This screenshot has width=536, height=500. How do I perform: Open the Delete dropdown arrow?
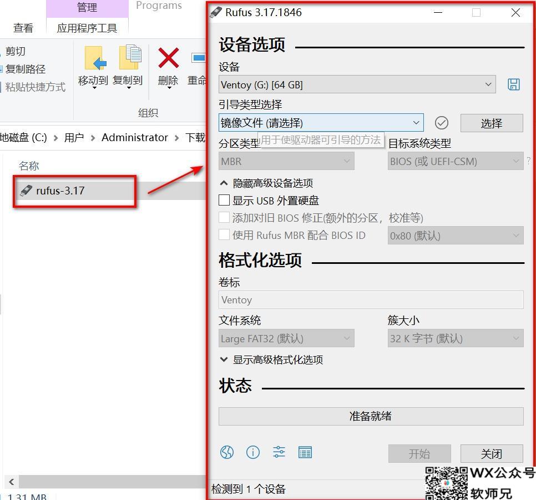[x=169, y=88]
